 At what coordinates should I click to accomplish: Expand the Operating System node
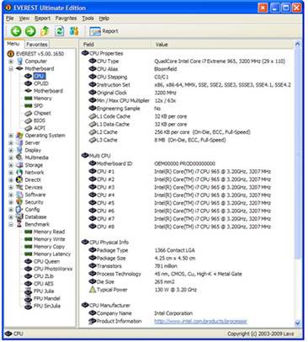point(11,136)
